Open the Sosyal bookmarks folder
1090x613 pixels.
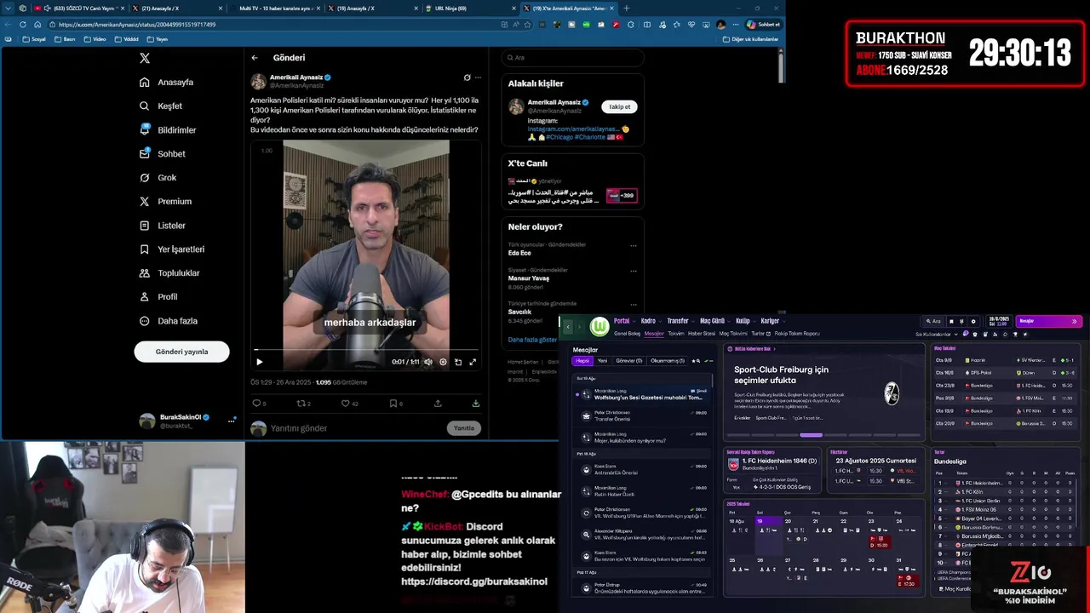click(34, 39)
